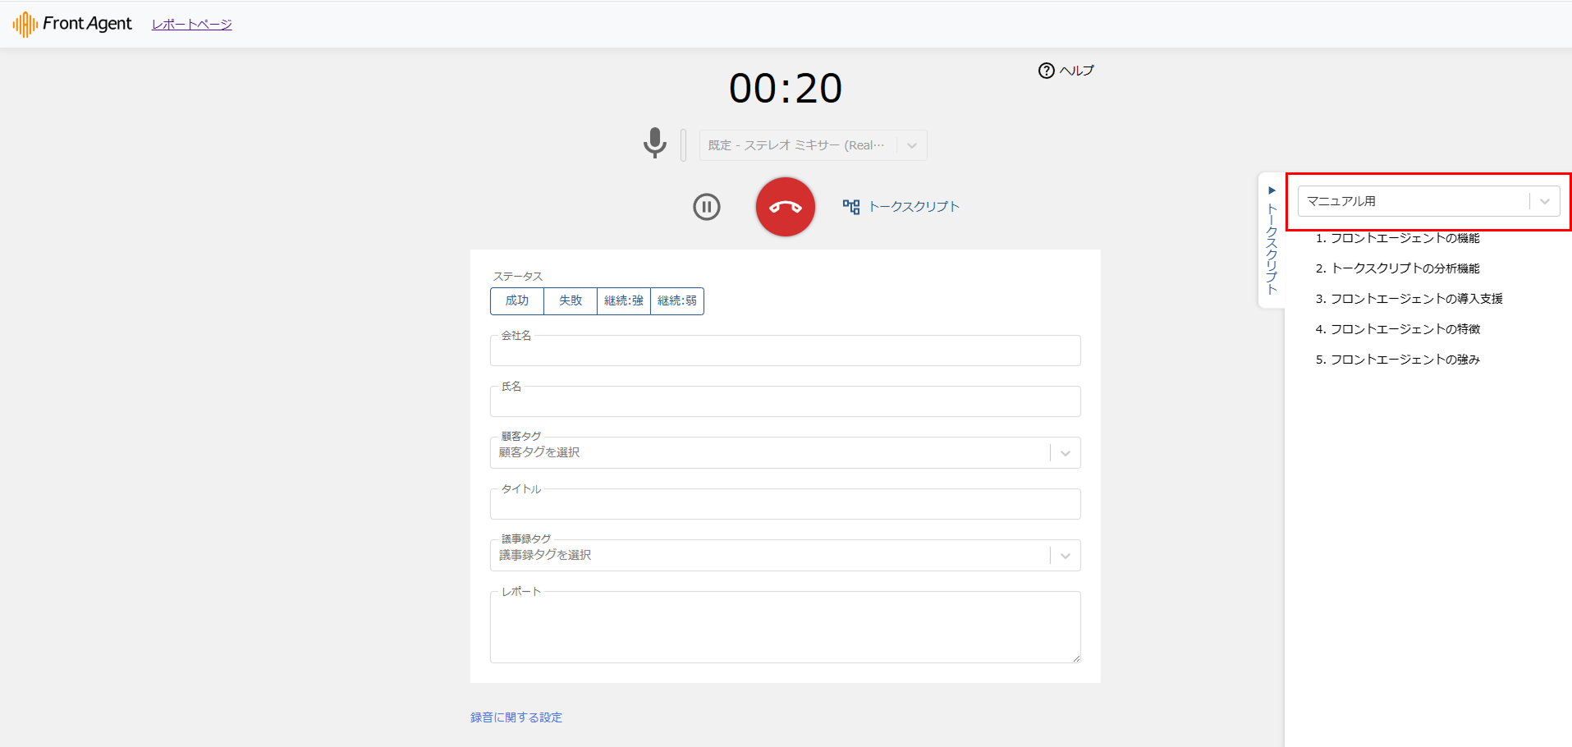Open the レポートページ link

(x=191, y=25)
